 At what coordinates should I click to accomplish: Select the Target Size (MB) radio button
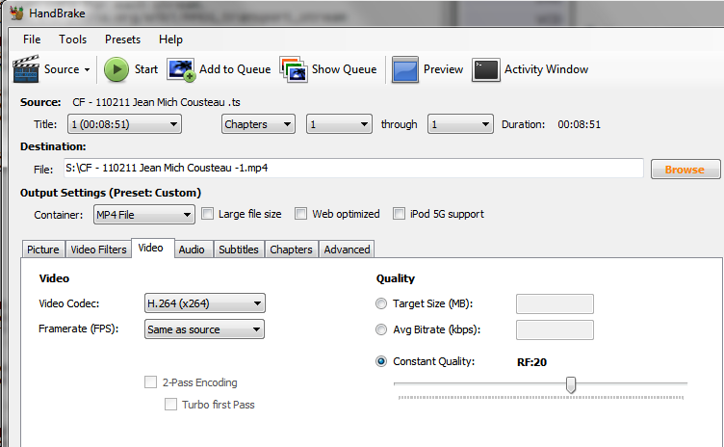tap(381, 303)
